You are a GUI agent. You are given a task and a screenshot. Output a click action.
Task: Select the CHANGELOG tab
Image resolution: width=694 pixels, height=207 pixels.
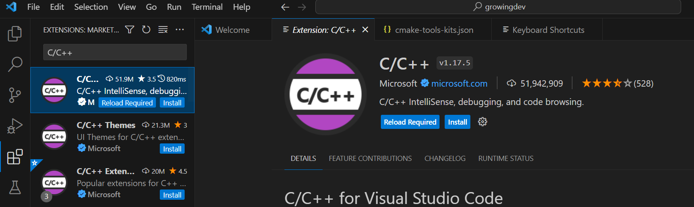[445, 158]
